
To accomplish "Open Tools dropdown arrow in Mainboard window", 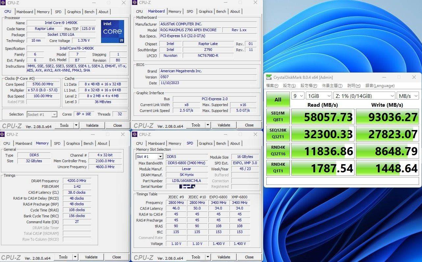I will [x=208, y=125].
